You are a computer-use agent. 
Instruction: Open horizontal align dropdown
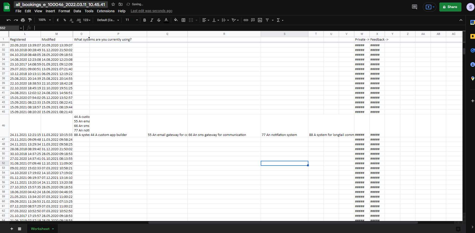coord(206,20)
